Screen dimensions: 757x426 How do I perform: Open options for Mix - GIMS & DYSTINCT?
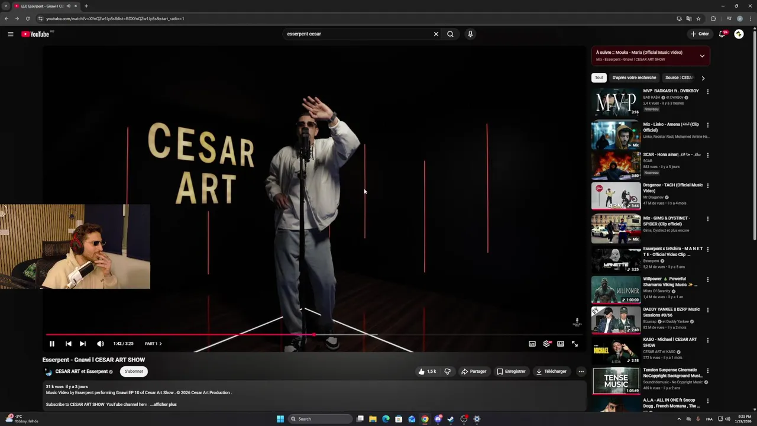pyautogui.click(x=707, y=219)
